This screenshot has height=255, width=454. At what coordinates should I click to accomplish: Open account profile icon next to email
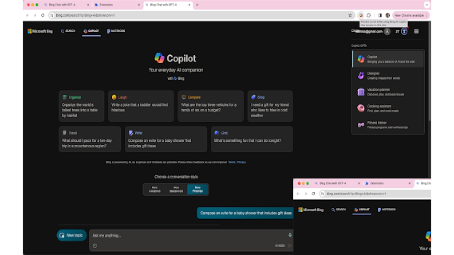387,31
